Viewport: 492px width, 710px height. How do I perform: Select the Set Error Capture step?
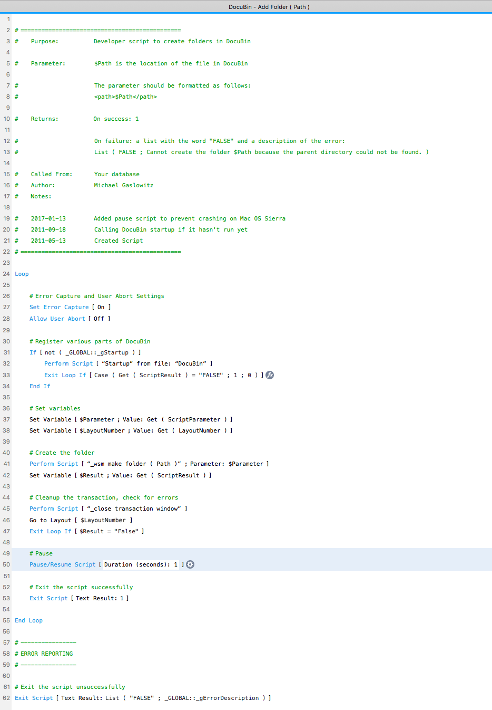point(70,307)
